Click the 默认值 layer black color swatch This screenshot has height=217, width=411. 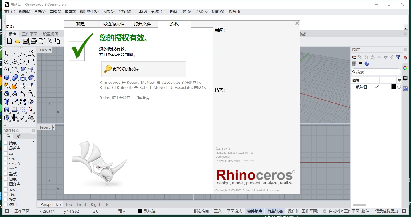pyautogui.click(x=394, y=87)
